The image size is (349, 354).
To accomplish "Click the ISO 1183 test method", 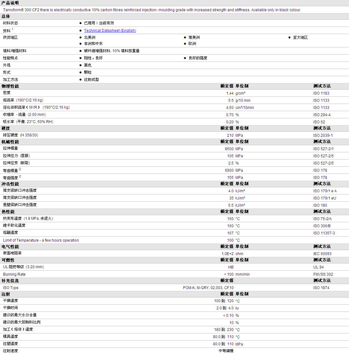I will (x=321, y=93).
